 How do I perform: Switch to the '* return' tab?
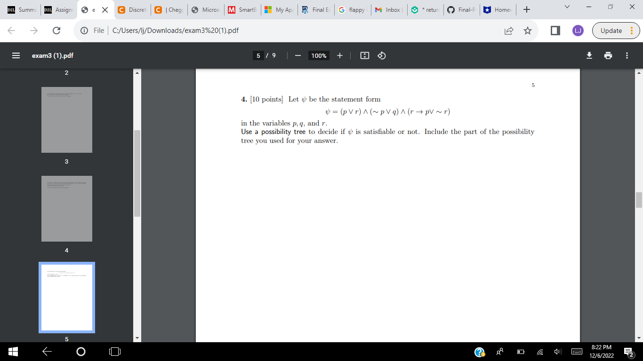point(425,9)
